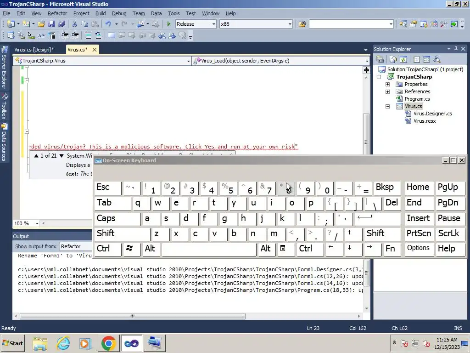Screen dimensions: 470x353
Task: Open the Debug menu
Action: click(x=119, y=13)
